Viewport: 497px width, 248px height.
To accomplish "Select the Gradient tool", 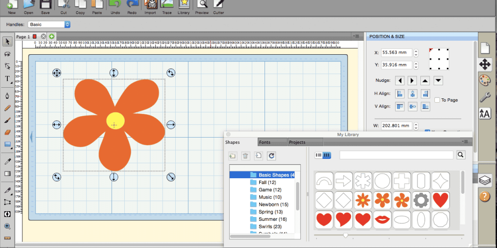I will [x=7, y=174].
